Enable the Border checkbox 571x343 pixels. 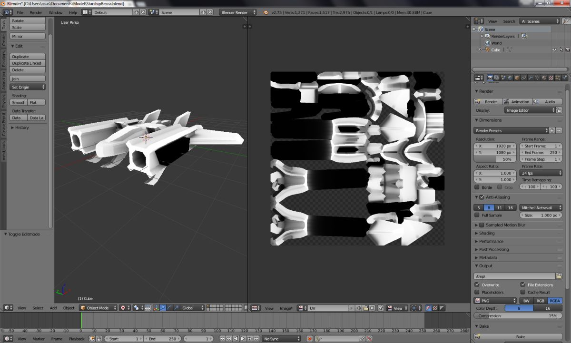pyautogui.click(x=477, y=187)
